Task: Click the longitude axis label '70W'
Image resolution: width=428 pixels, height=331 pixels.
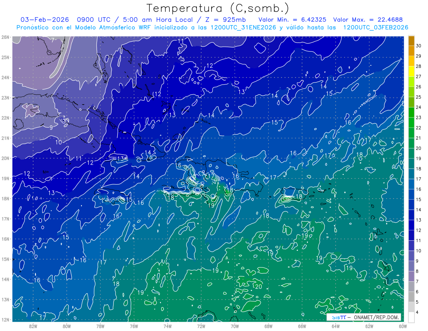Action: 235,326
